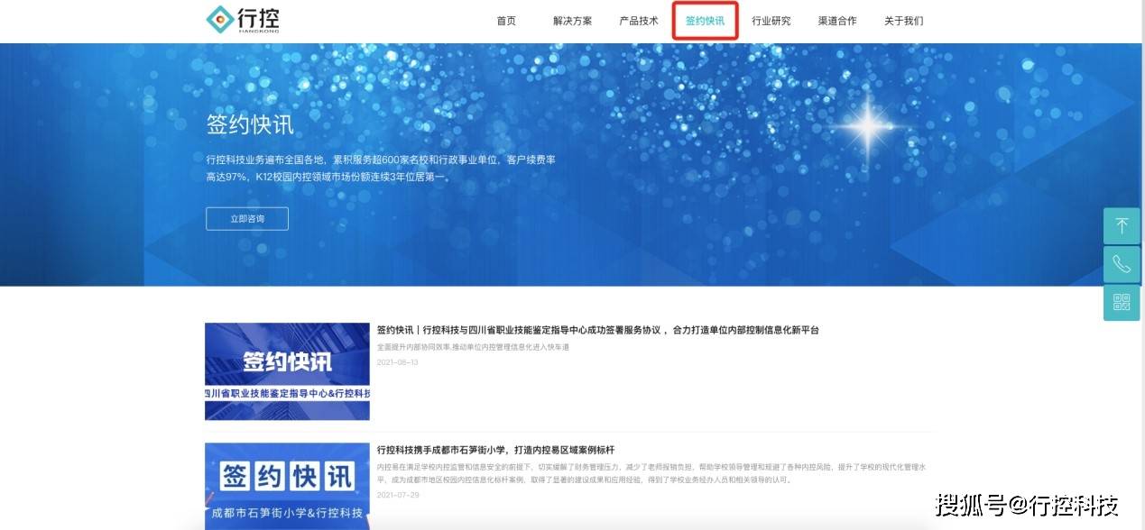The image size is (1145, 530).
Task: Click the back-to-top arrow floating icon
Action: point(1122,226)
